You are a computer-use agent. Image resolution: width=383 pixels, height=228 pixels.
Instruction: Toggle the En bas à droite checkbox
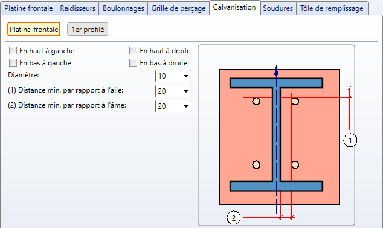tap(133, 63)
